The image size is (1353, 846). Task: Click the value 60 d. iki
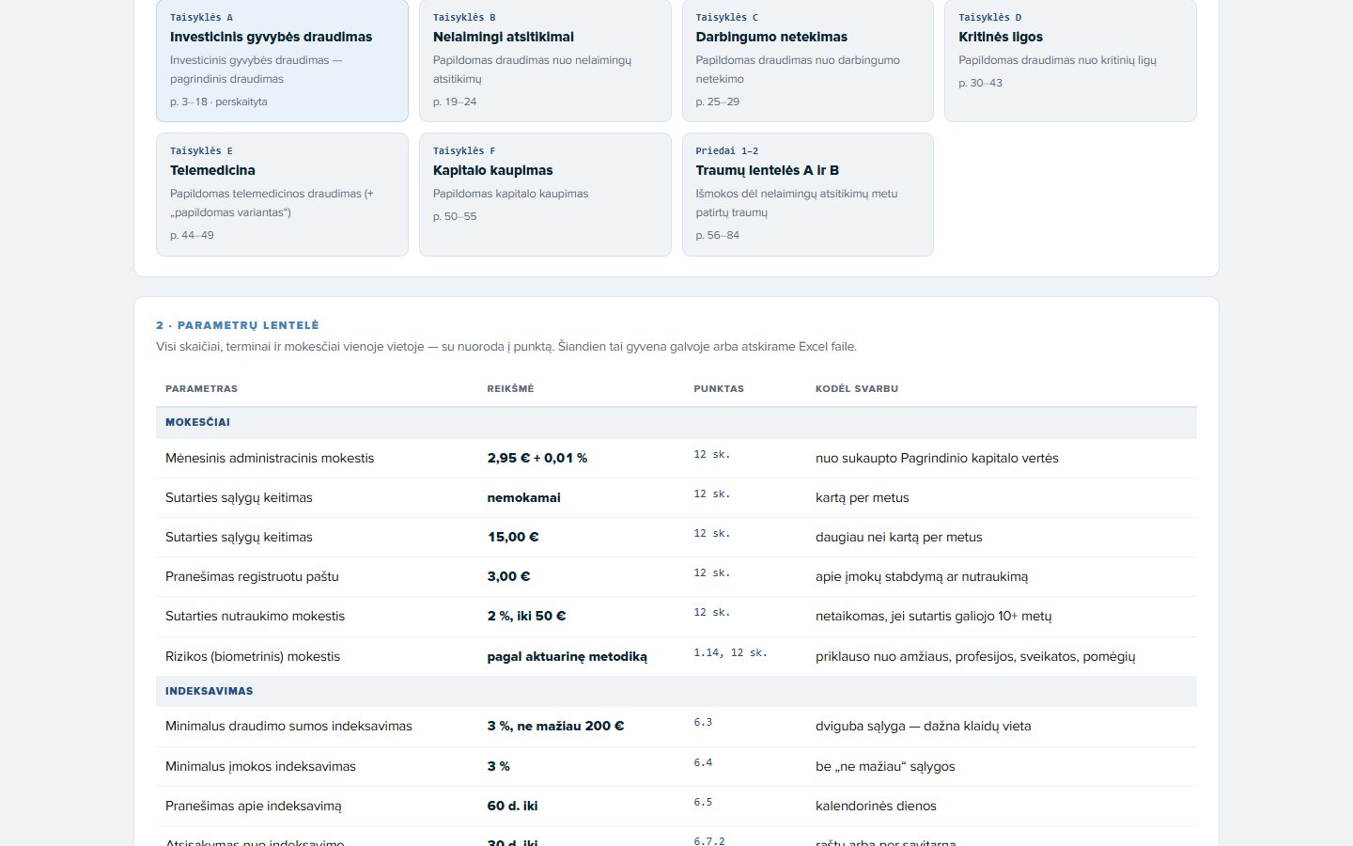[x=512, y=806]
